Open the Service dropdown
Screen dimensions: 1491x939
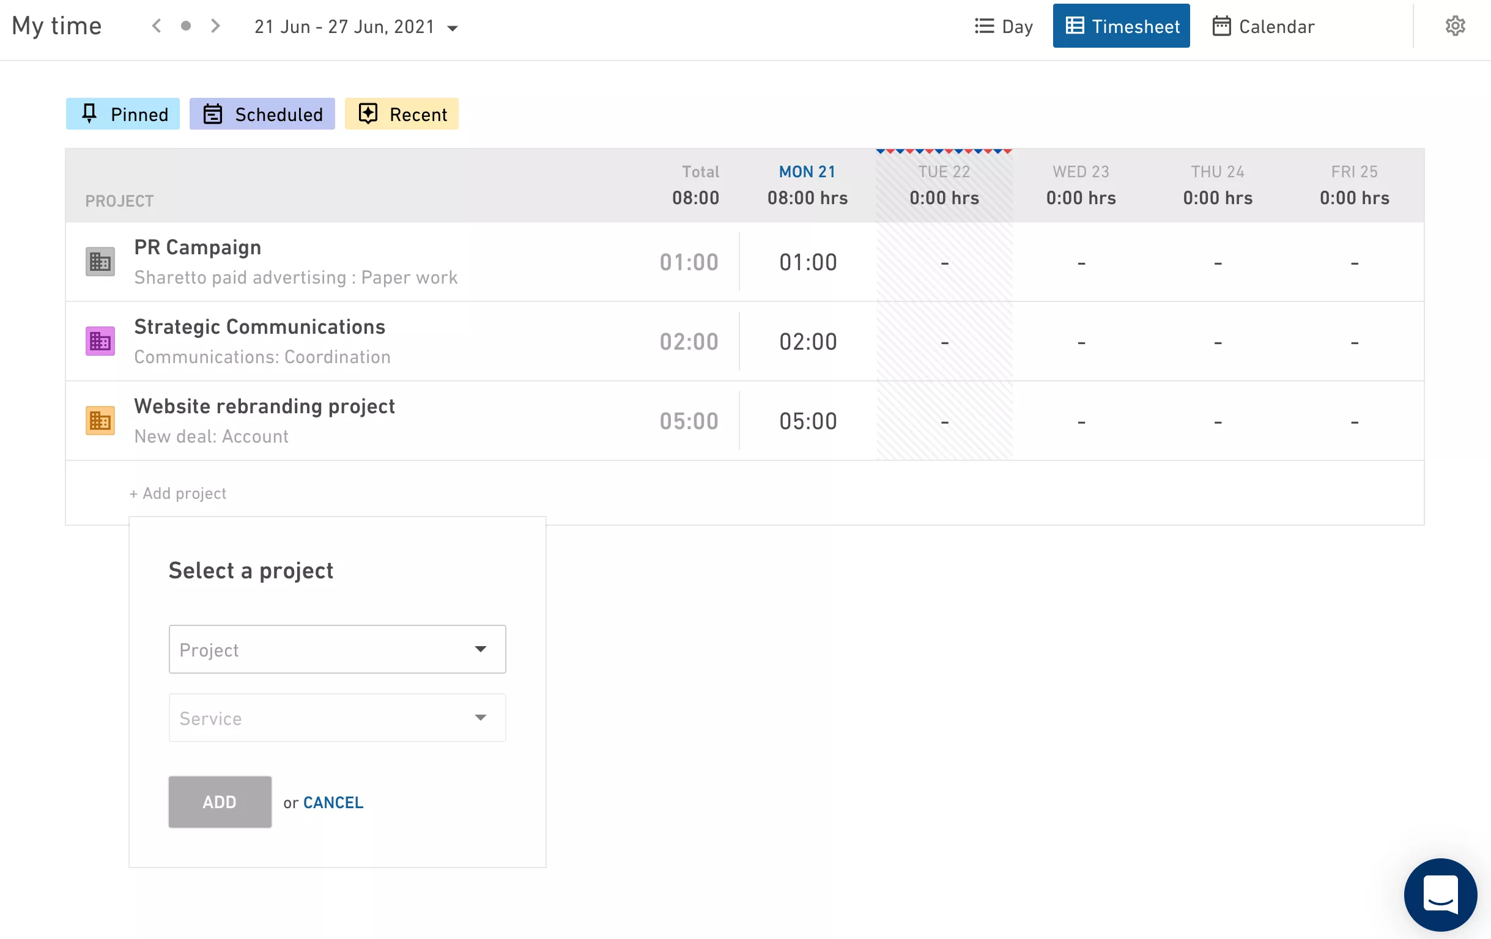337,718
